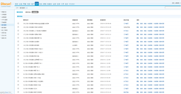Tick the checkbox for module 17 row
This screenshot has width=181, height=94.
18,34
